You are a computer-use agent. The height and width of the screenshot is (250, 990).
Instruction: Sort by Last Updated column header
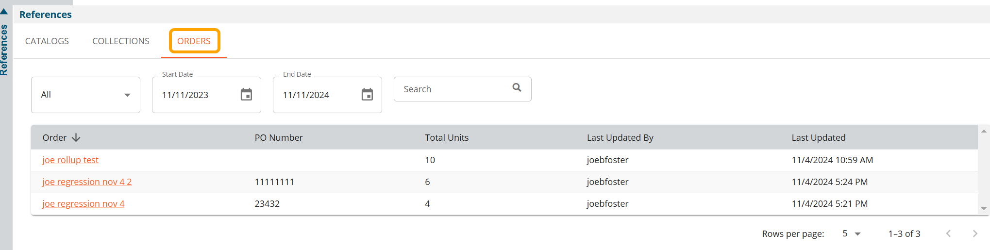[818, 138]
